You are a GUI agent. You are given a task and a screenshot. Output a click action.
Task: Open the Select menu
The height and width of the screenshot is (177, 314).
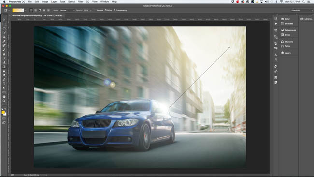(x=71, y=2)
